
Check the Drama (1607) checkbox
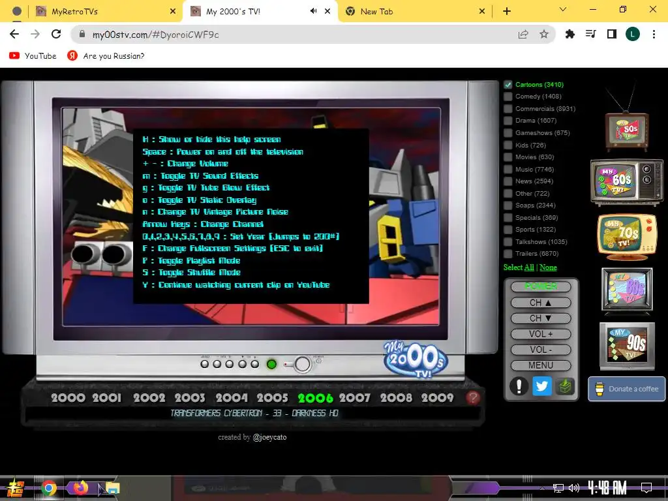(x=508, y=121)
